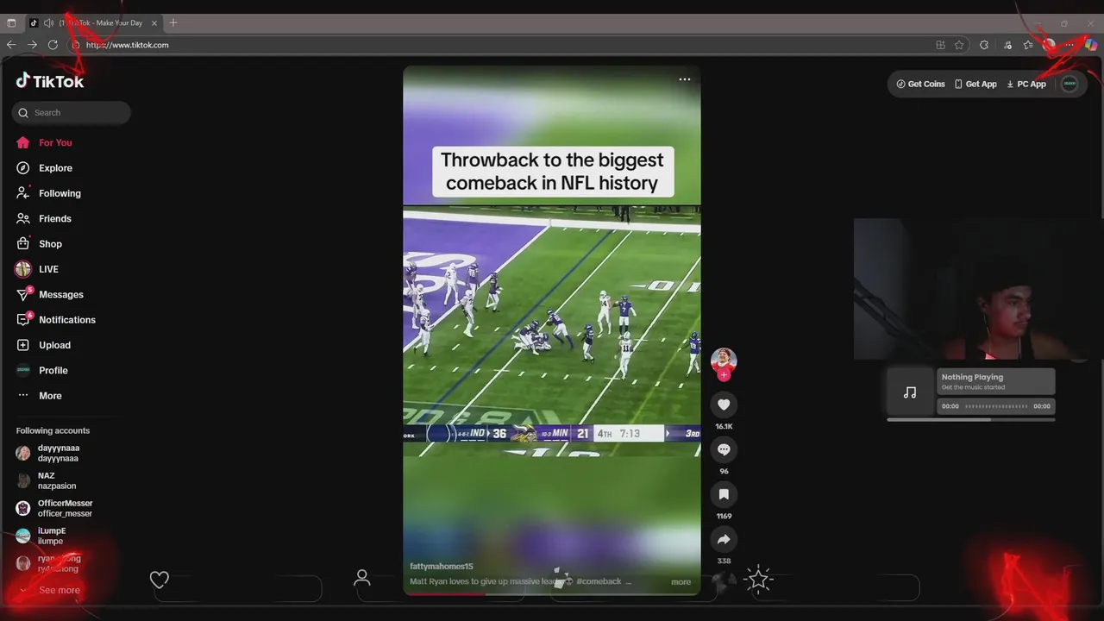The height and width of the screenshot is (621, 1104).
Task: Open browser extensions puzzle icon
Action: coord(984,45)
